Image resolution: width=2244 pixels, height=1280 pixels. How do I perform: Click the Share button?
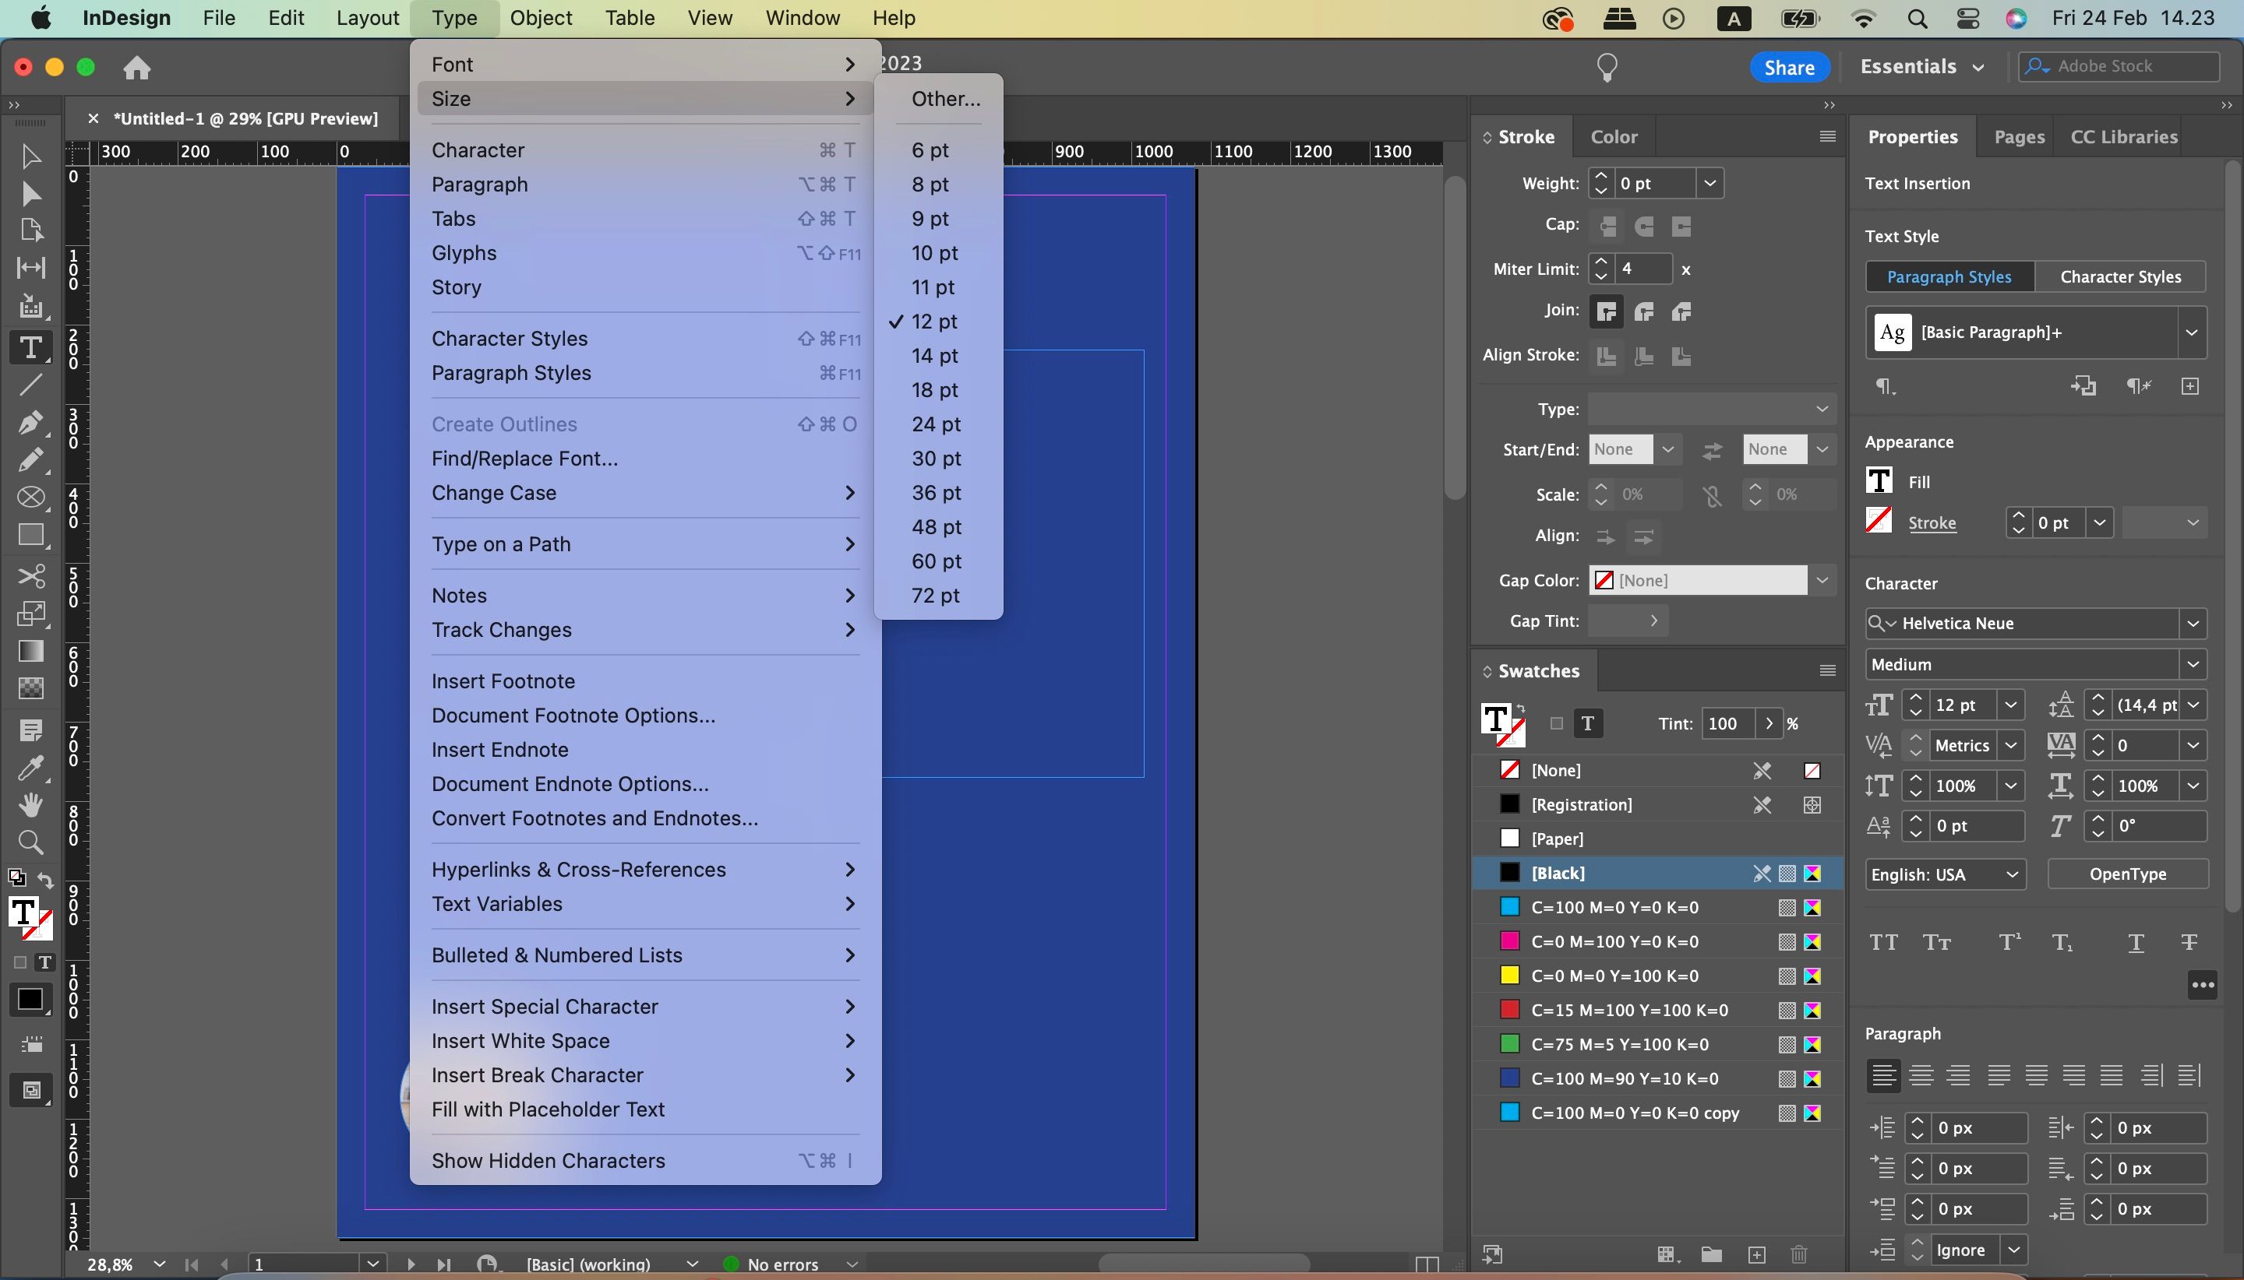tap(1789, 66)
